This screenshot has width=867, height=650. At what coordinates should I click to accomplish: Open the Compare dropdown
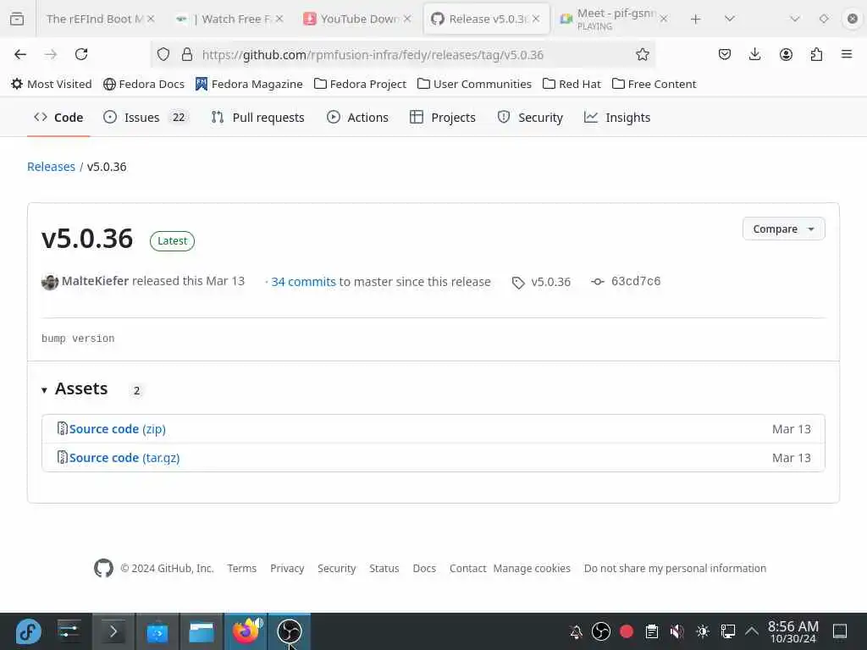click(x=783, y=229)
